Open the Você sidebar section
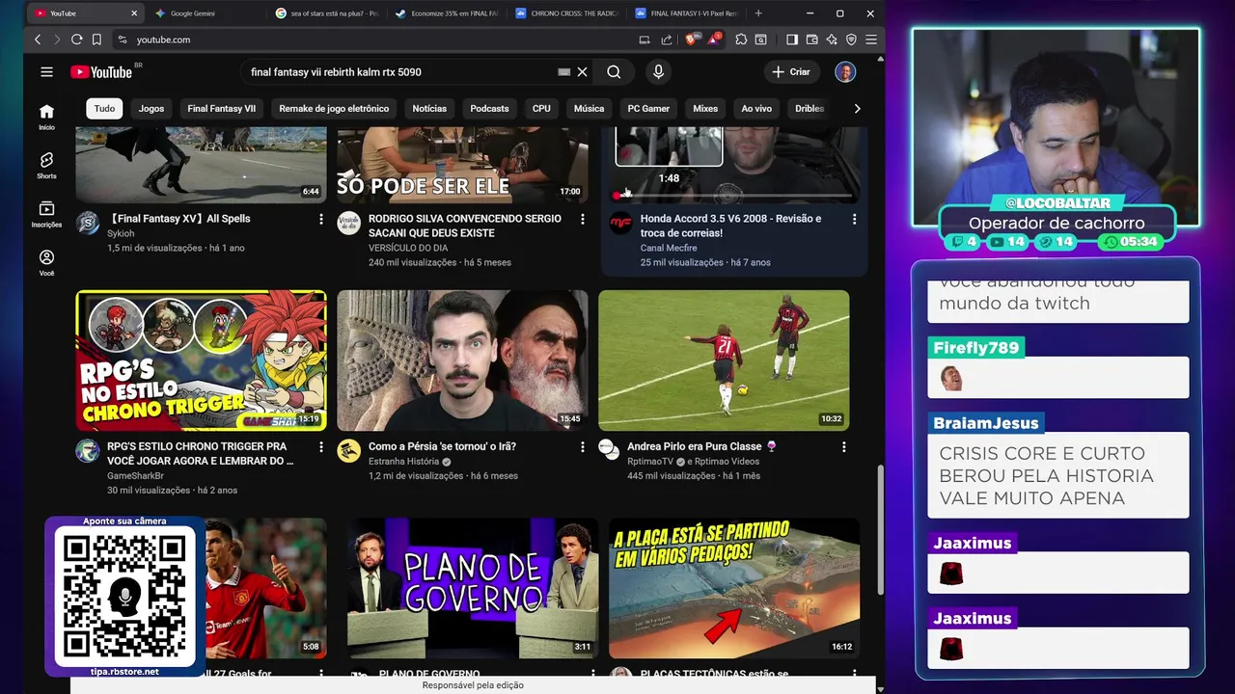 (46, 263)
